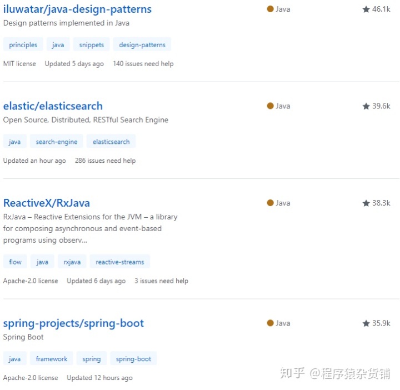Select the 'principles' topic tag

(x=23, y=44)
